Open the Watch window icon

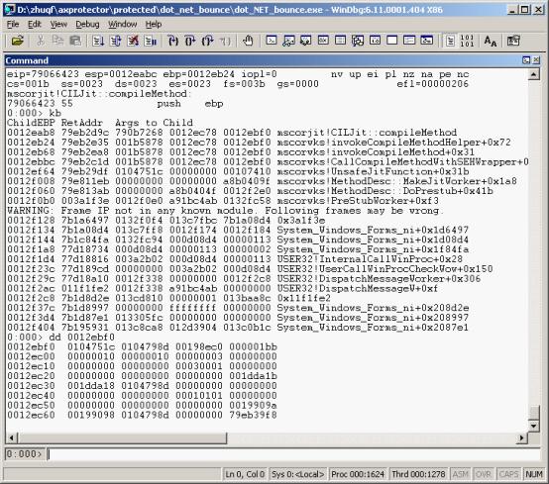tap(288, 41)
